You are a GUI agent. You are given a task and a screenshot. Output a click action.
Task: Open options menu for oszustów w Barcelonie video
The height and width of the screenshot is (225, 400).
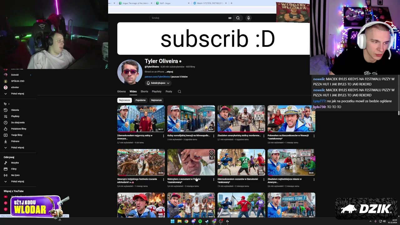[264, 179]
